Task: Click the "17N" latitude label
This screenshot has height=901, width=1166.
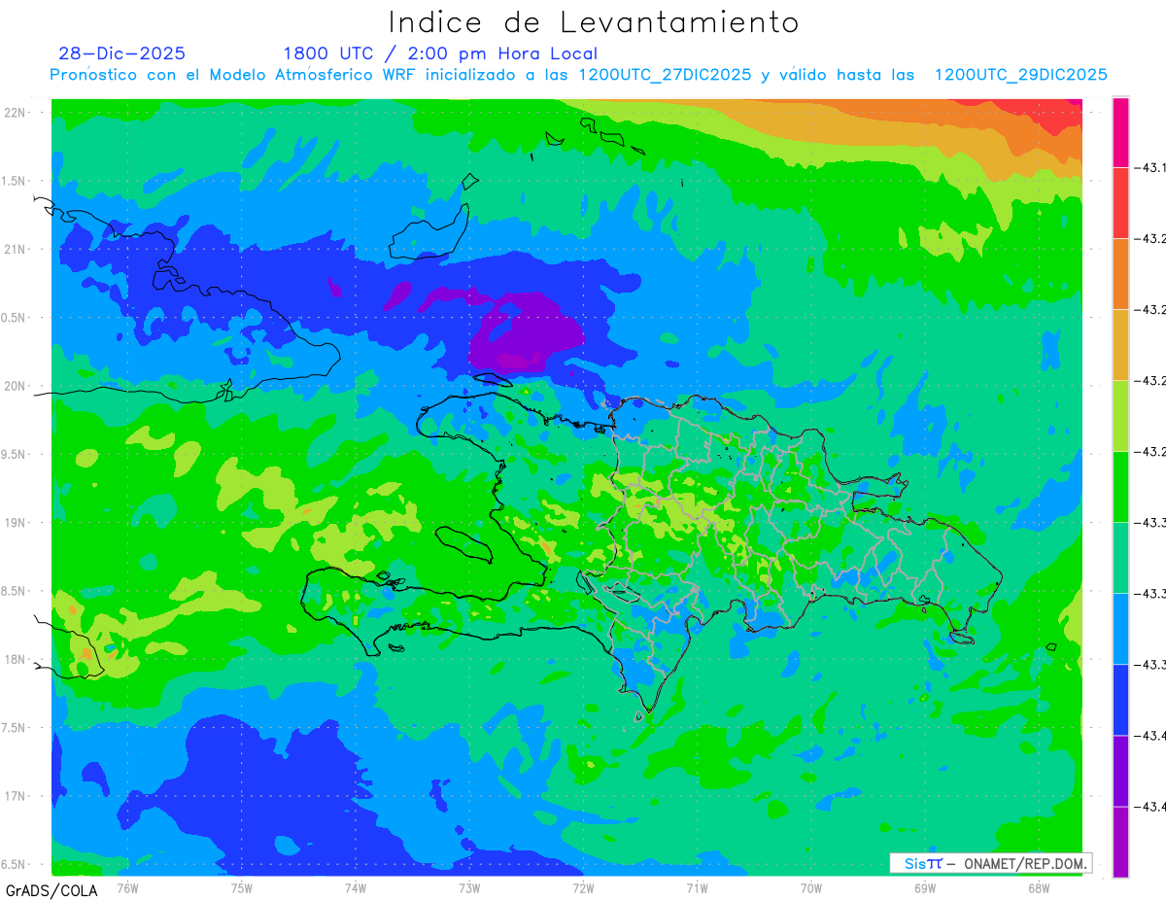Action: click(x=15, y=796)
